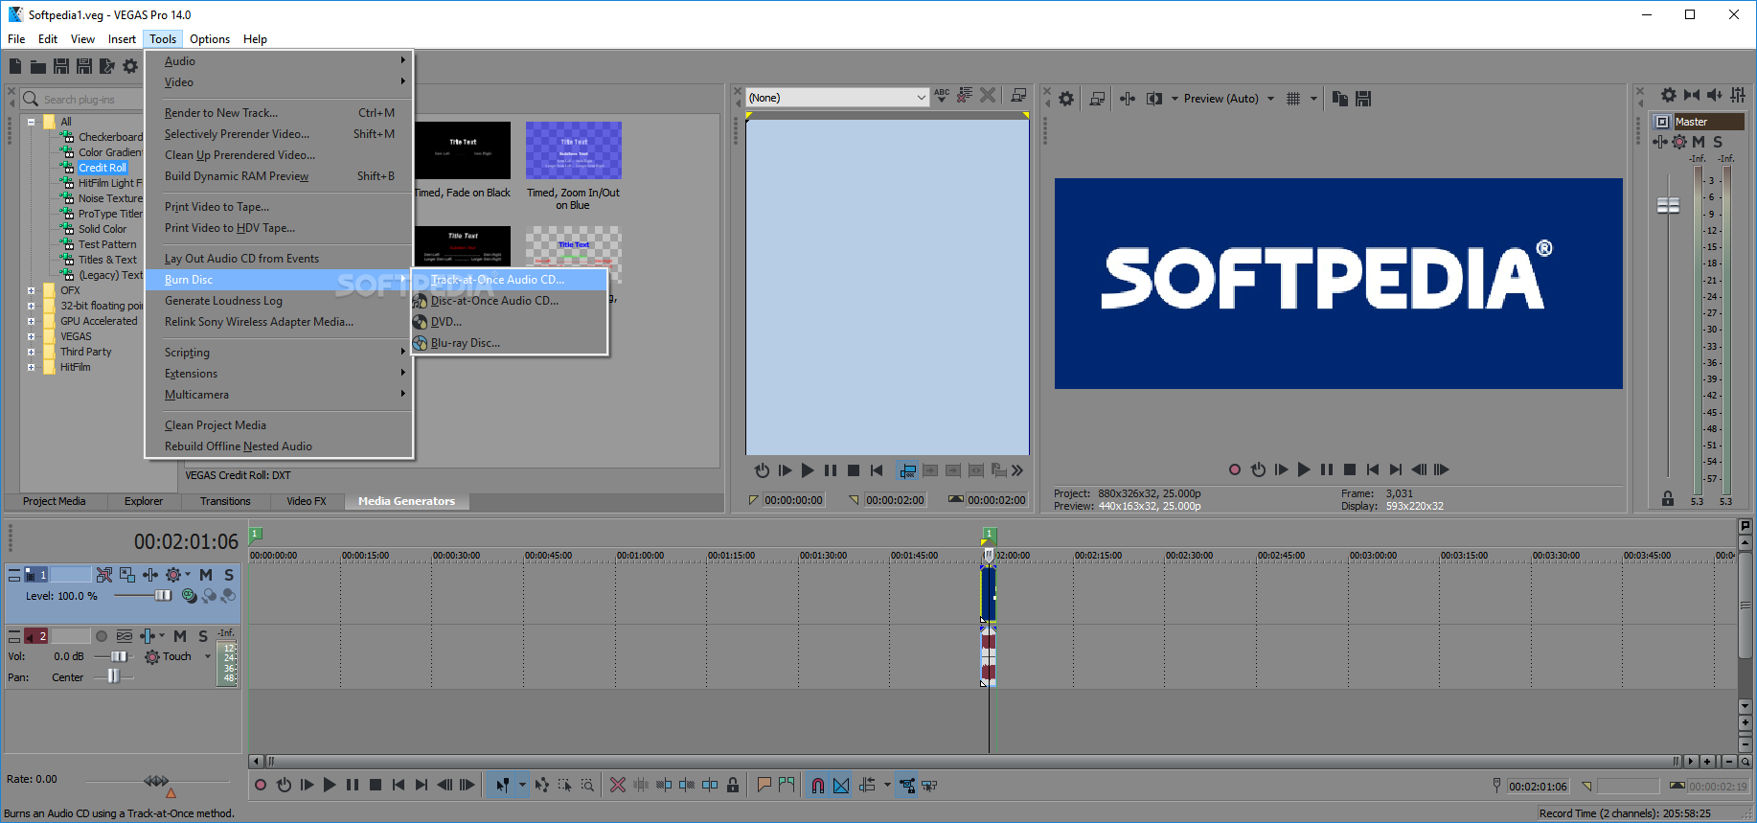Switch to the Project Media tab

click(x=54, y=501)
